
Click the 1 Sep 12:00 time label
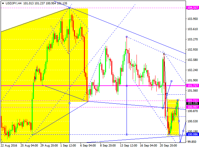tap(68, 146)
